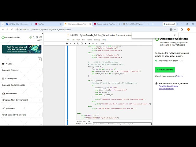Close the find bar
The width and height of the screenshot is (196, 147).
tap(175, 35)
